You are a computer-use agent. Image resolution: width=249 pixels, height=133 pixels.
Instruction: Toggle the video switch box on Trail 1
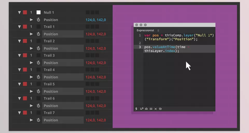38,27
